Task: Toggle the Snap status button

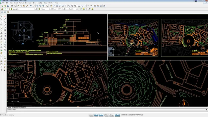Action: pos(91,115)
